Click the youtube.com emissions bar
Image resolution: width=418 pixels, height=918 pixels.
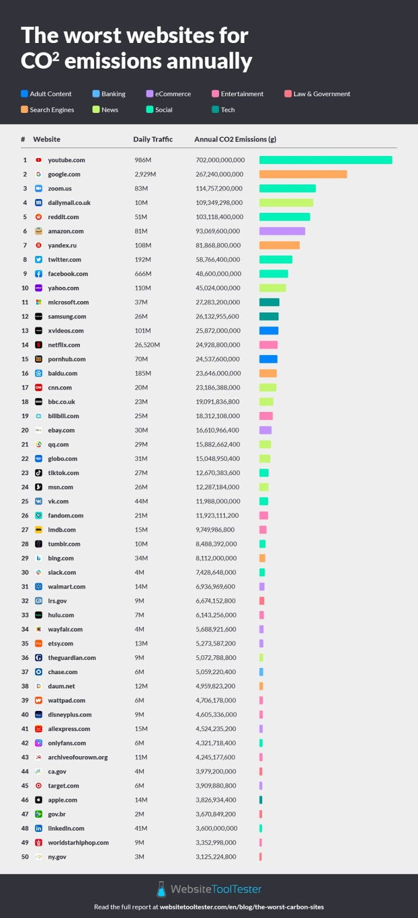[x=325, y=160]
